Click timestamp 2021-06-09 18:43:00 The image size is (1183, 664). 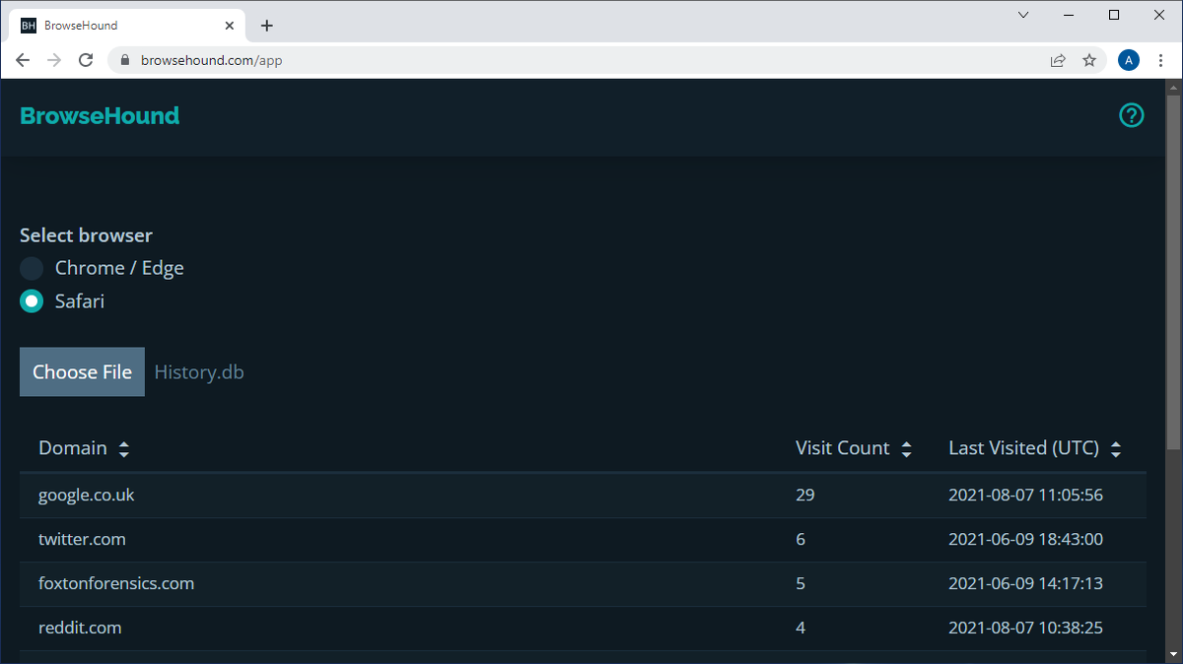pyautogui.click(x=1025, y=539)
